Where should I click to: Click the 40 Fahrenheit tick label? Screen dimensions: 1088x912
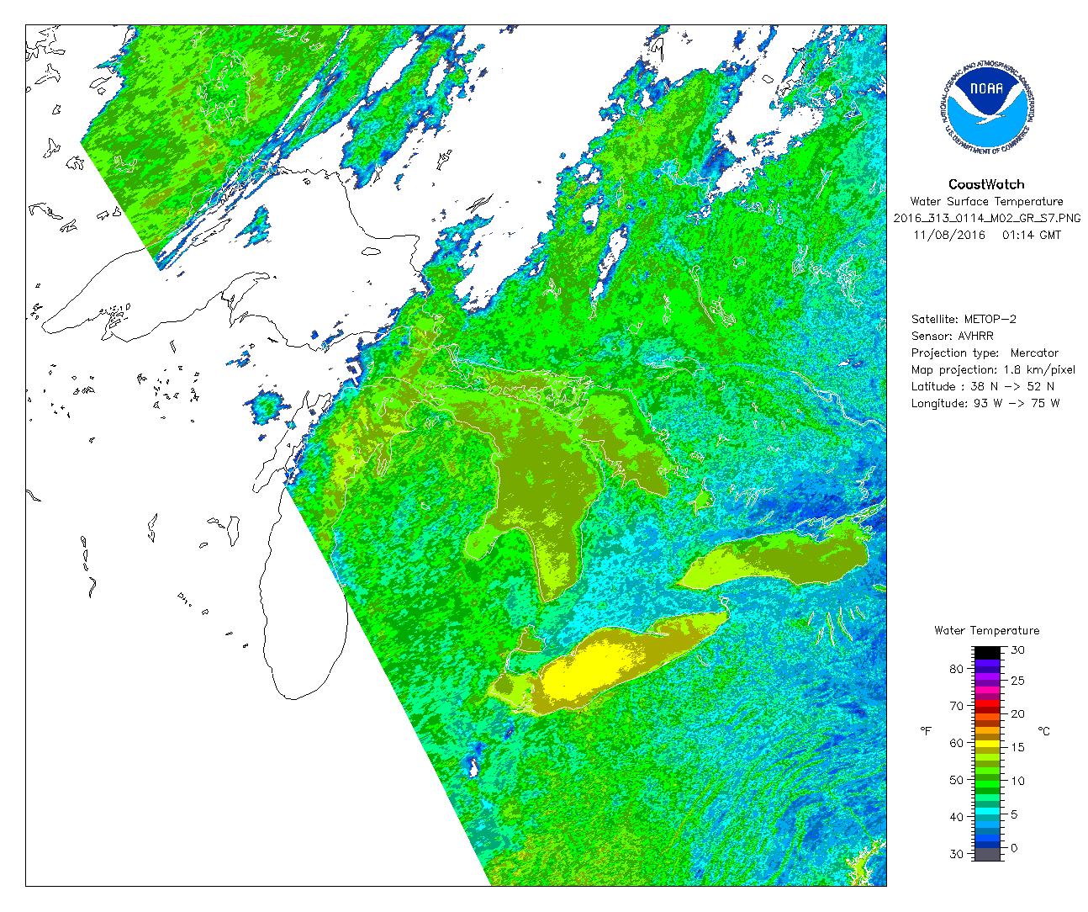click(956, 817)
